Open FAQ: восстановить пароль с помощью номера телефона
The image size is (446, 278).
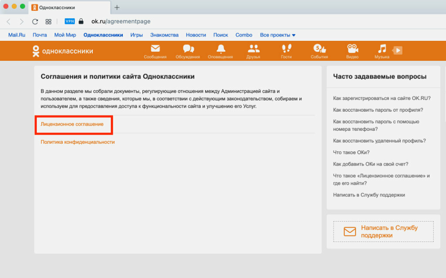pyautogui.click(x=376, y=125)
